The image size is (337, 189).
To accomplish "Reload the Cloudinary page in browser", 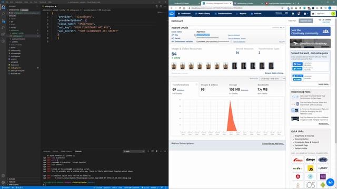I will [180, 8].
